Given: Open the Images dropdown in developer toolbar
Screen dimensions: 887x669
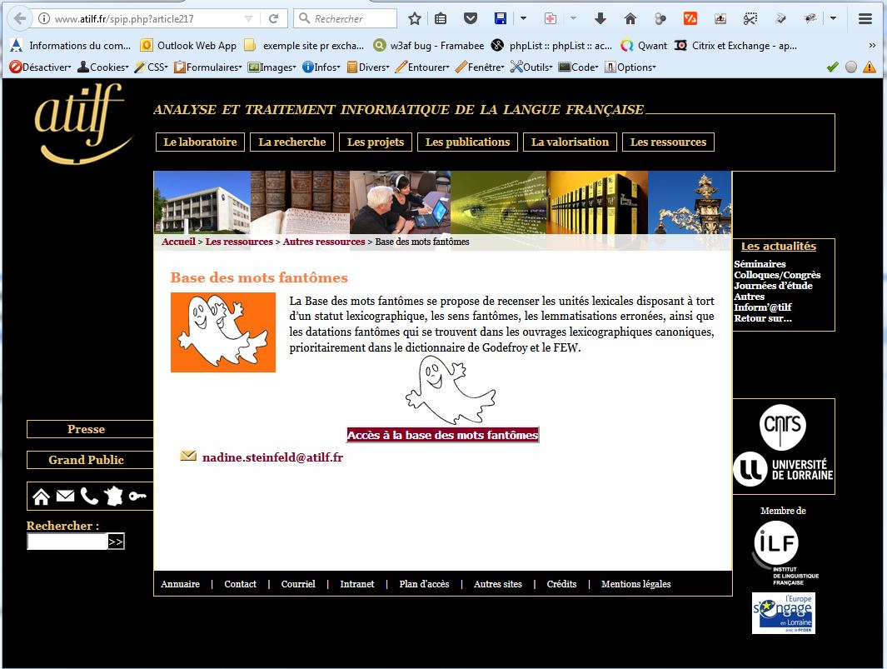Looking at the screenshot, I should coord(272,67).
